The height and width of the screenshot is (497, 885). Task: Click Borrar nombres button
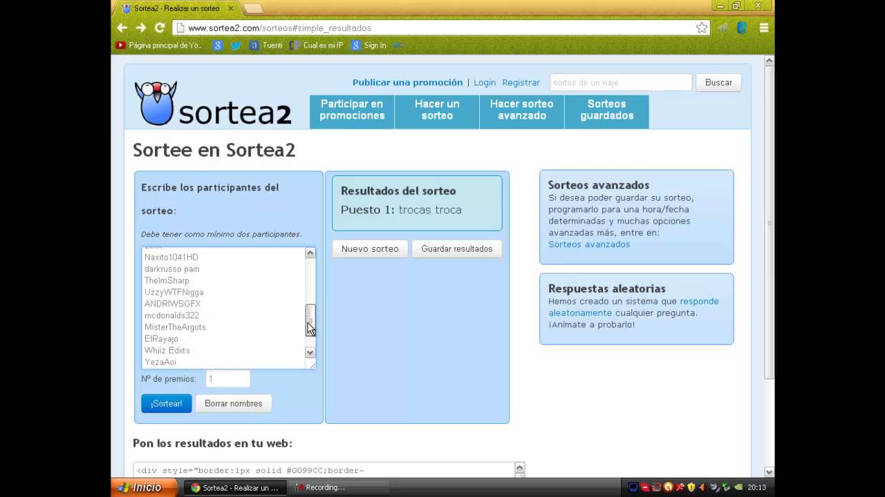pos(234,403)
